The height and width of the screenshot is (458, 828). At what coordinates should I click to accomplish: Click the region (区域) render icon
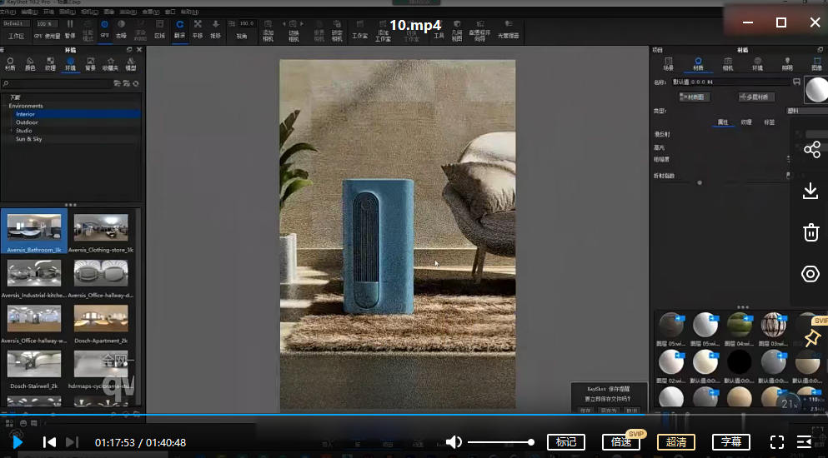point(159,29)
